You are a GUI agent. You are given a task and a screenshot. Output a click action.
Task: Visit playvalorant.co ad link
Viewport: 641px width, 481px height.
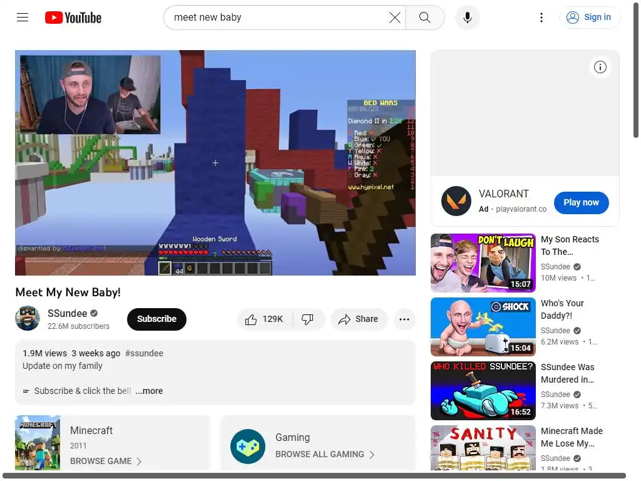click(521, 209)
